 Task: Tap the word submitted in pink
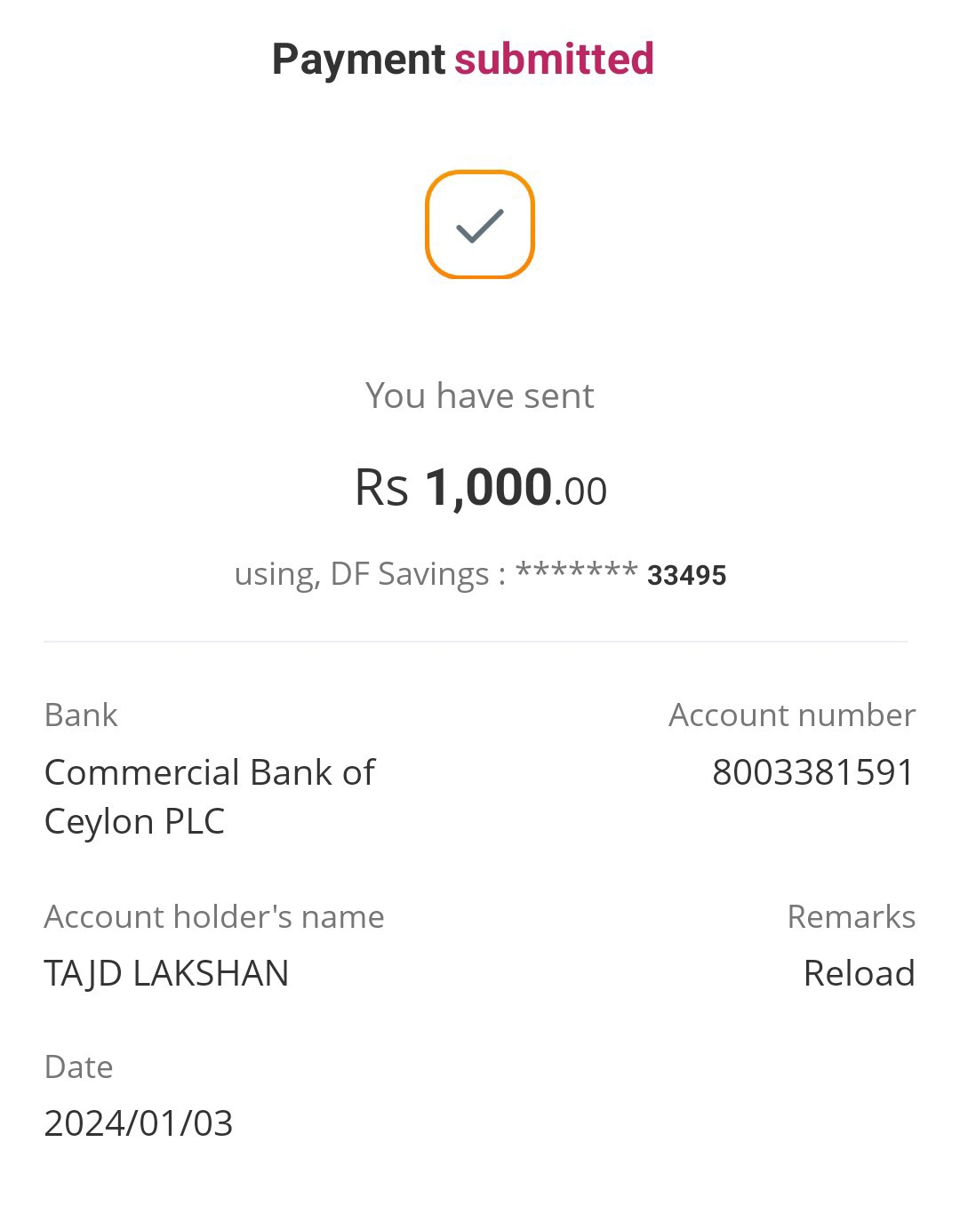pyautogui.click(x=554, y=60)
